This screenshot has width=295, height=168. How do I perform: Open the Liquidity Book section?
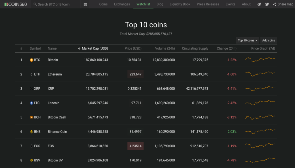(x=180, y=4)
